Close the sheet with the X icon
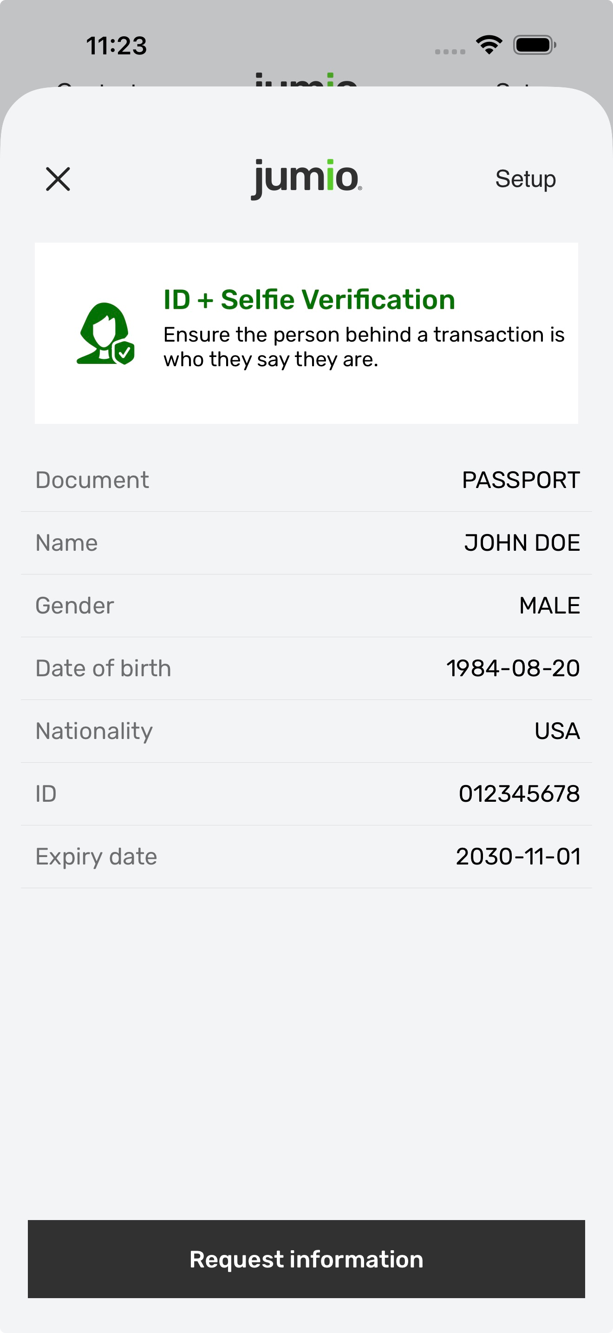The image size is (613, 1333). tap(58, 179)
